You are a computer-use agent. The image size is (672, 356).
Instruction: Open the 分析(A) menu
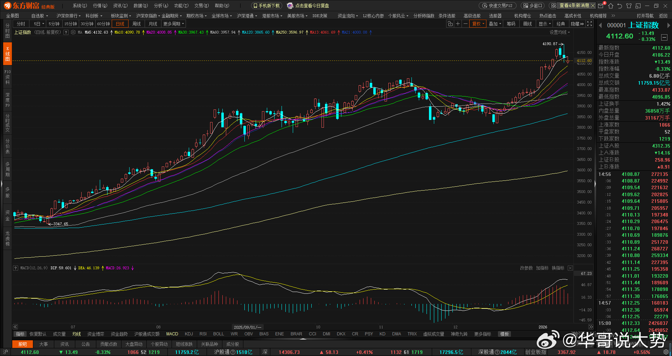(x=161, y=6)
